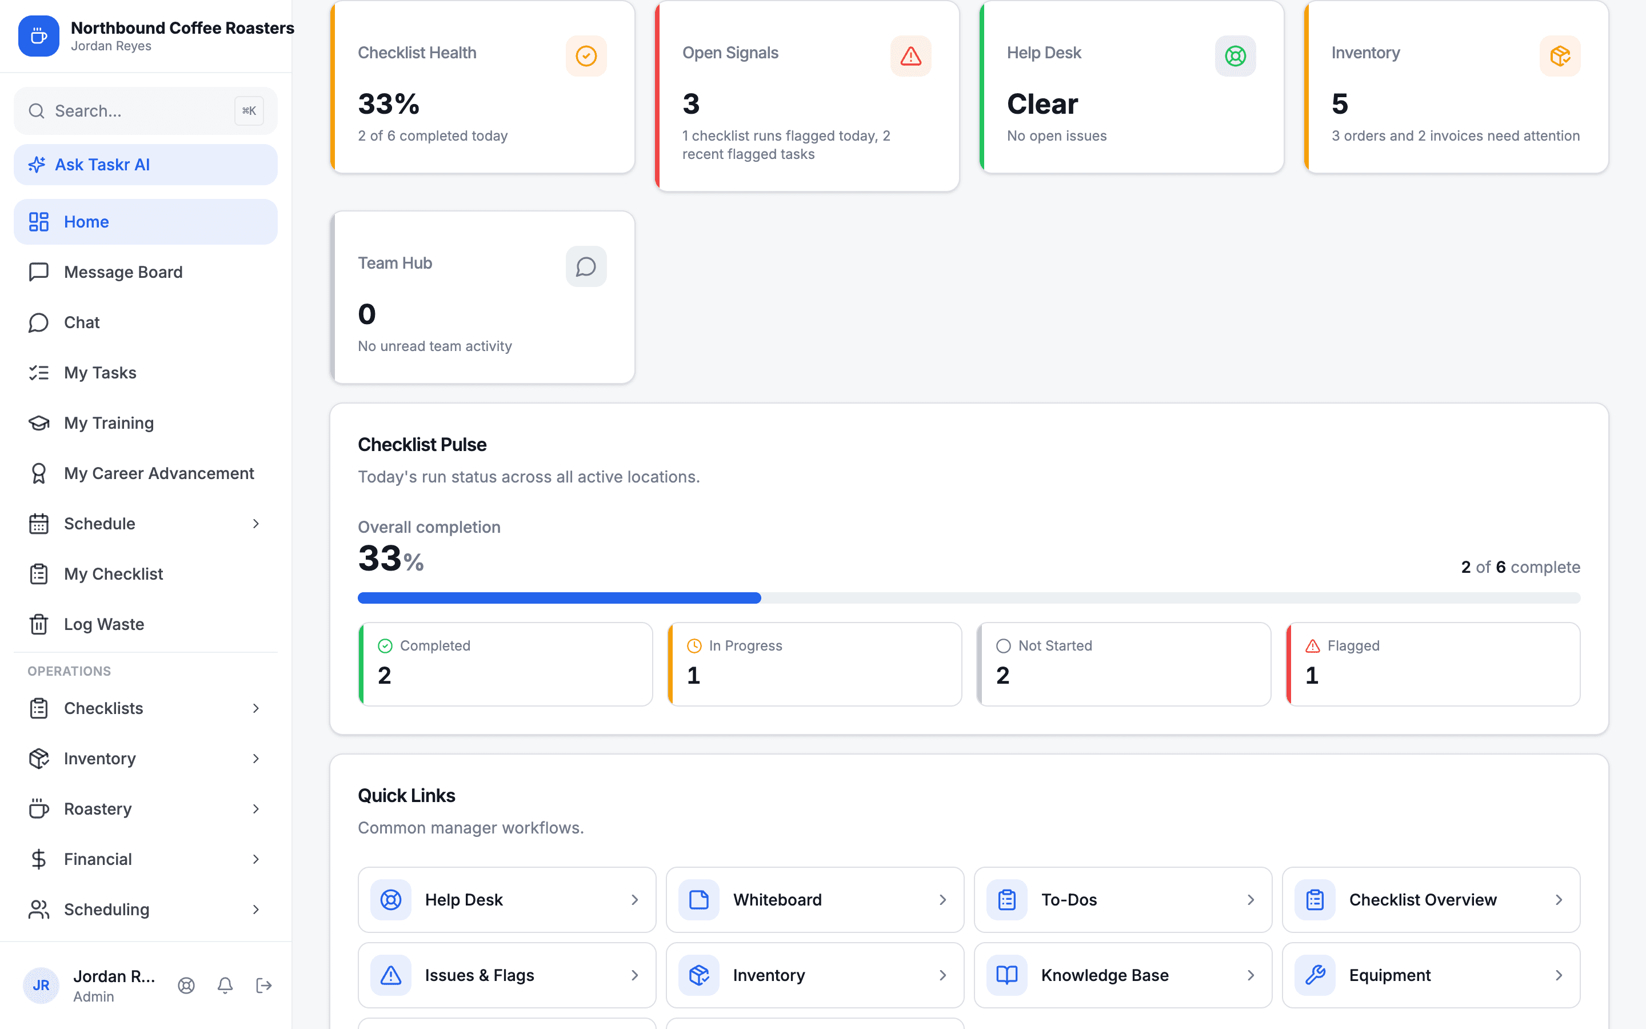This screenshot has width=1646, height=1029.
Task: Click the To-Dos clipboard icon
Action: [1006, 900]
